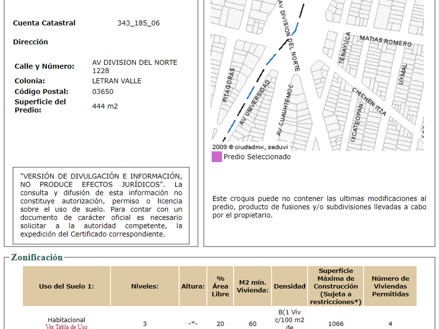
Task: Click the UXMAL street label on map
Action: (402, 74)
